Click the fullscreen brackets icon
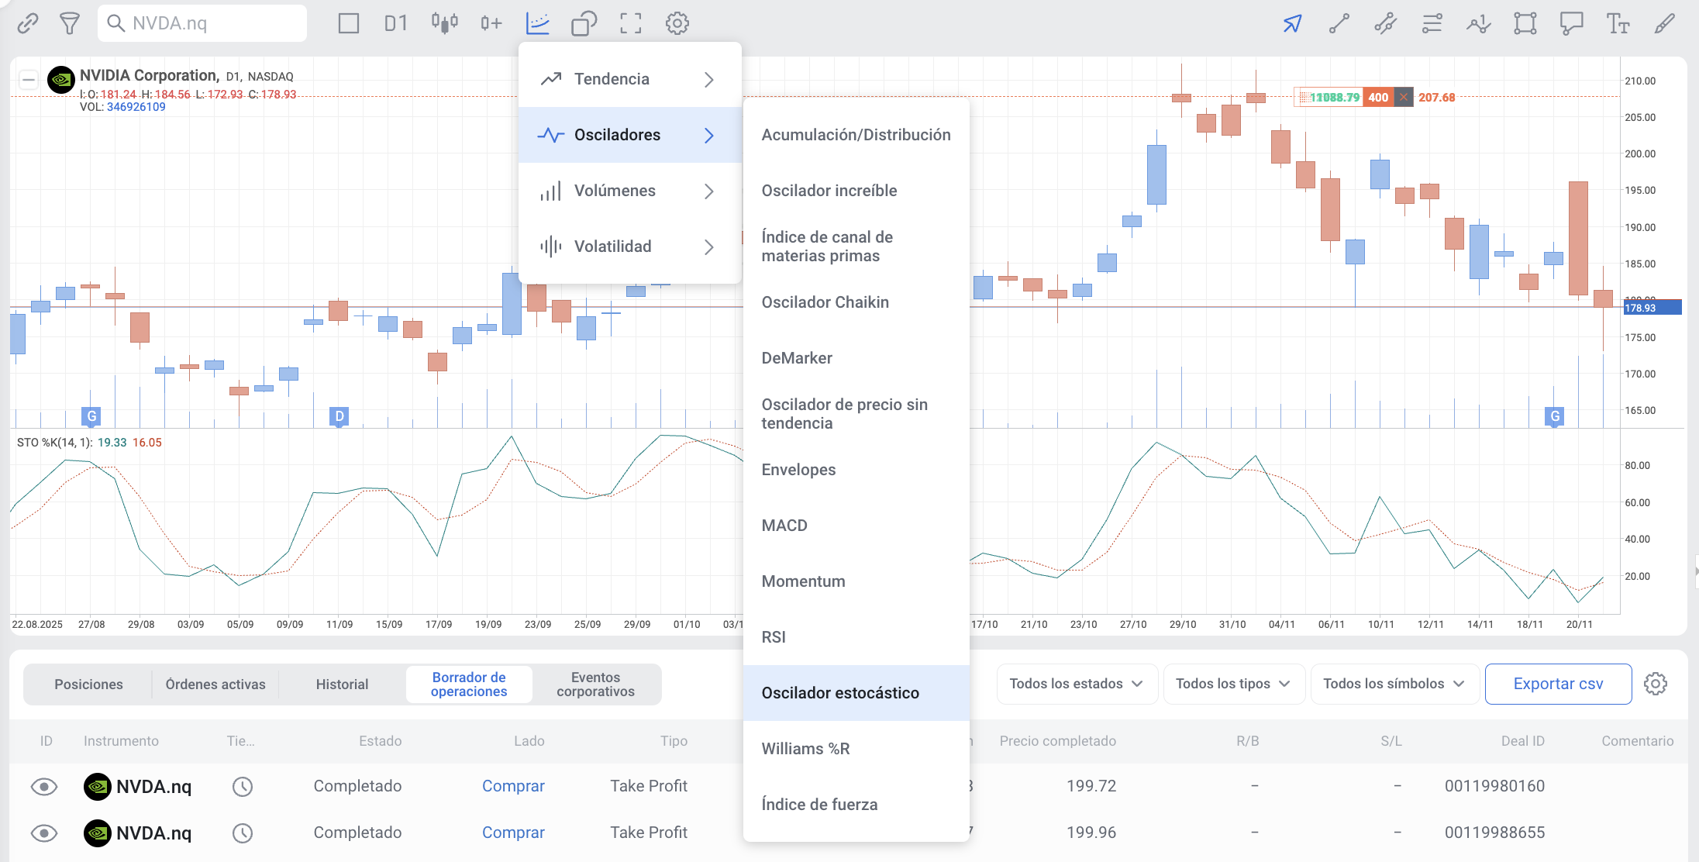 point(630,23)
